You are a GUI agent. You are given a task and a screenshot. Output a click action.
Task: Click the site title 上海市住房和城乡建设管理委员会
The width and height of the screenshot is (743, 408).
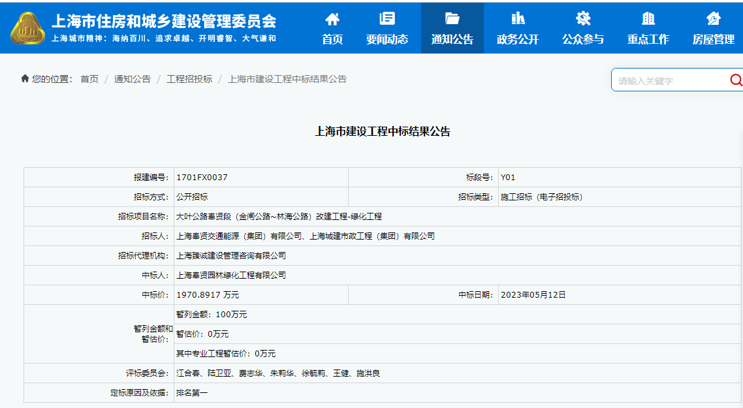pos(164,21)
